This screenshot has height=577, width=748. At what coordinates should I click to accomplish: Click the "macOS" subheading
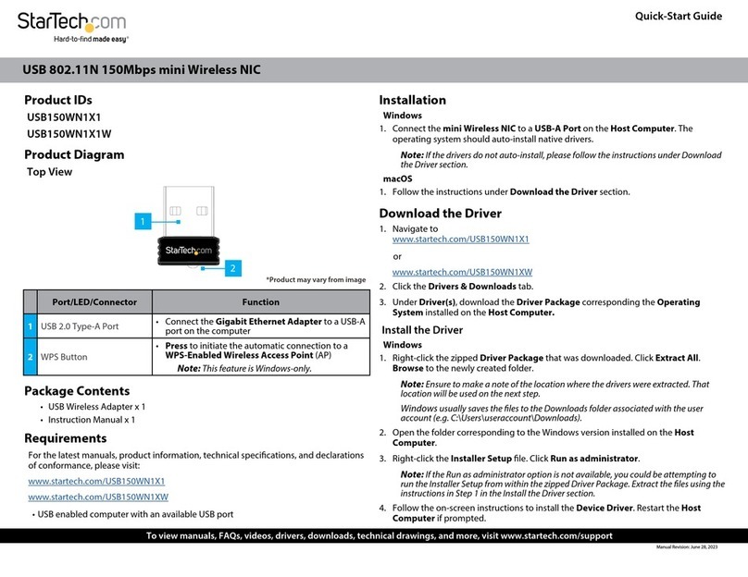click(397, 179)
